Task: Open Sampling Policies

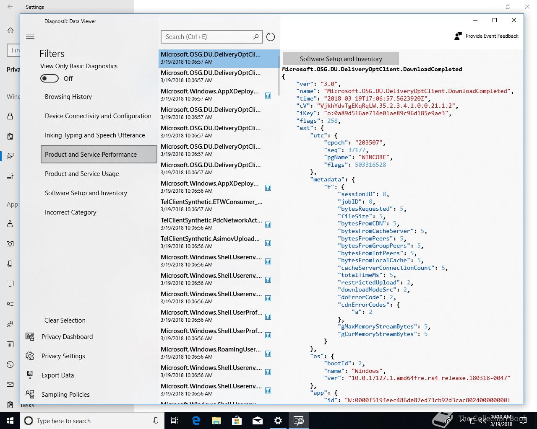Action: 65,395
